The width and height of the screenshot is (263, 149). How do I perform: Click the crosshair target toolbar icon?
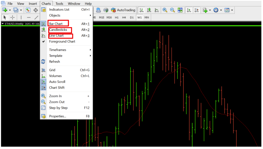(x=35, y=10)
